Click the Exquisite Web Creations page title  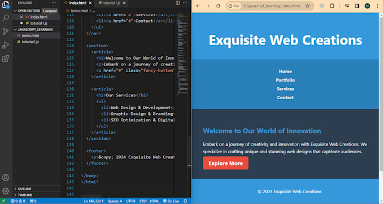pos(285,40)
